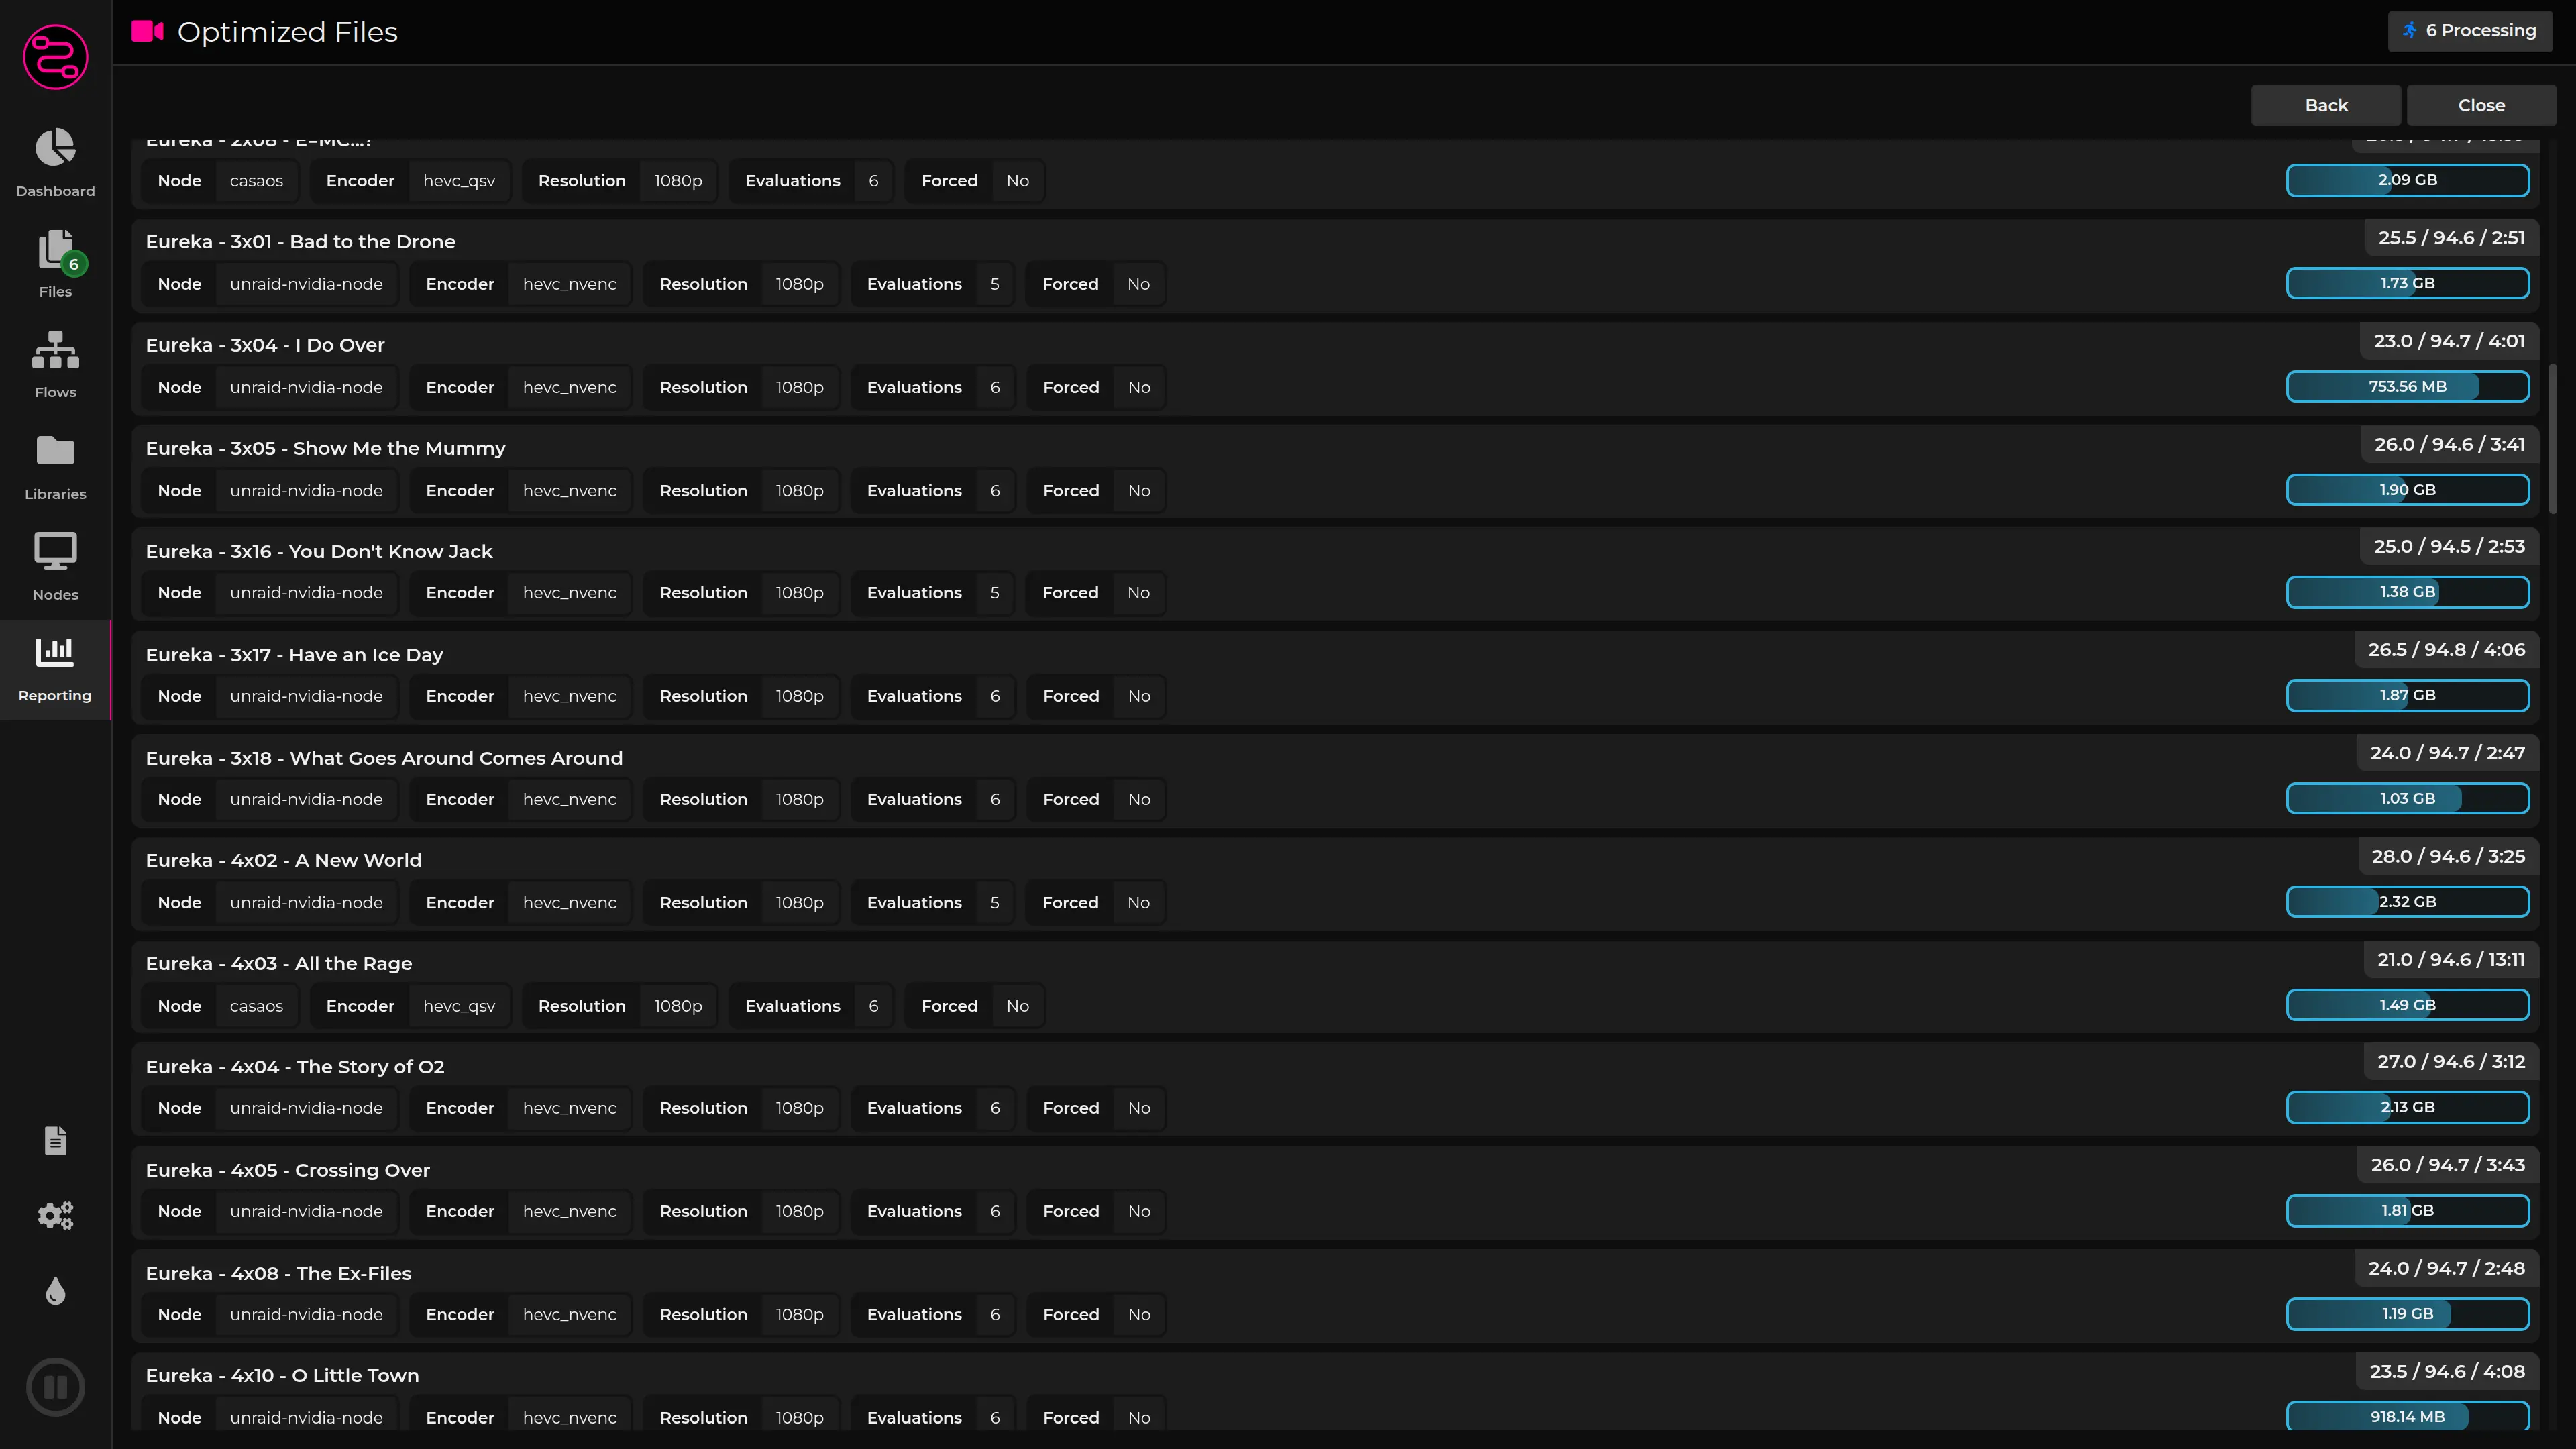This screenshot has width=2576, height=1449.
Task: Click the FileFlows logo
Action: pos(55,57)
